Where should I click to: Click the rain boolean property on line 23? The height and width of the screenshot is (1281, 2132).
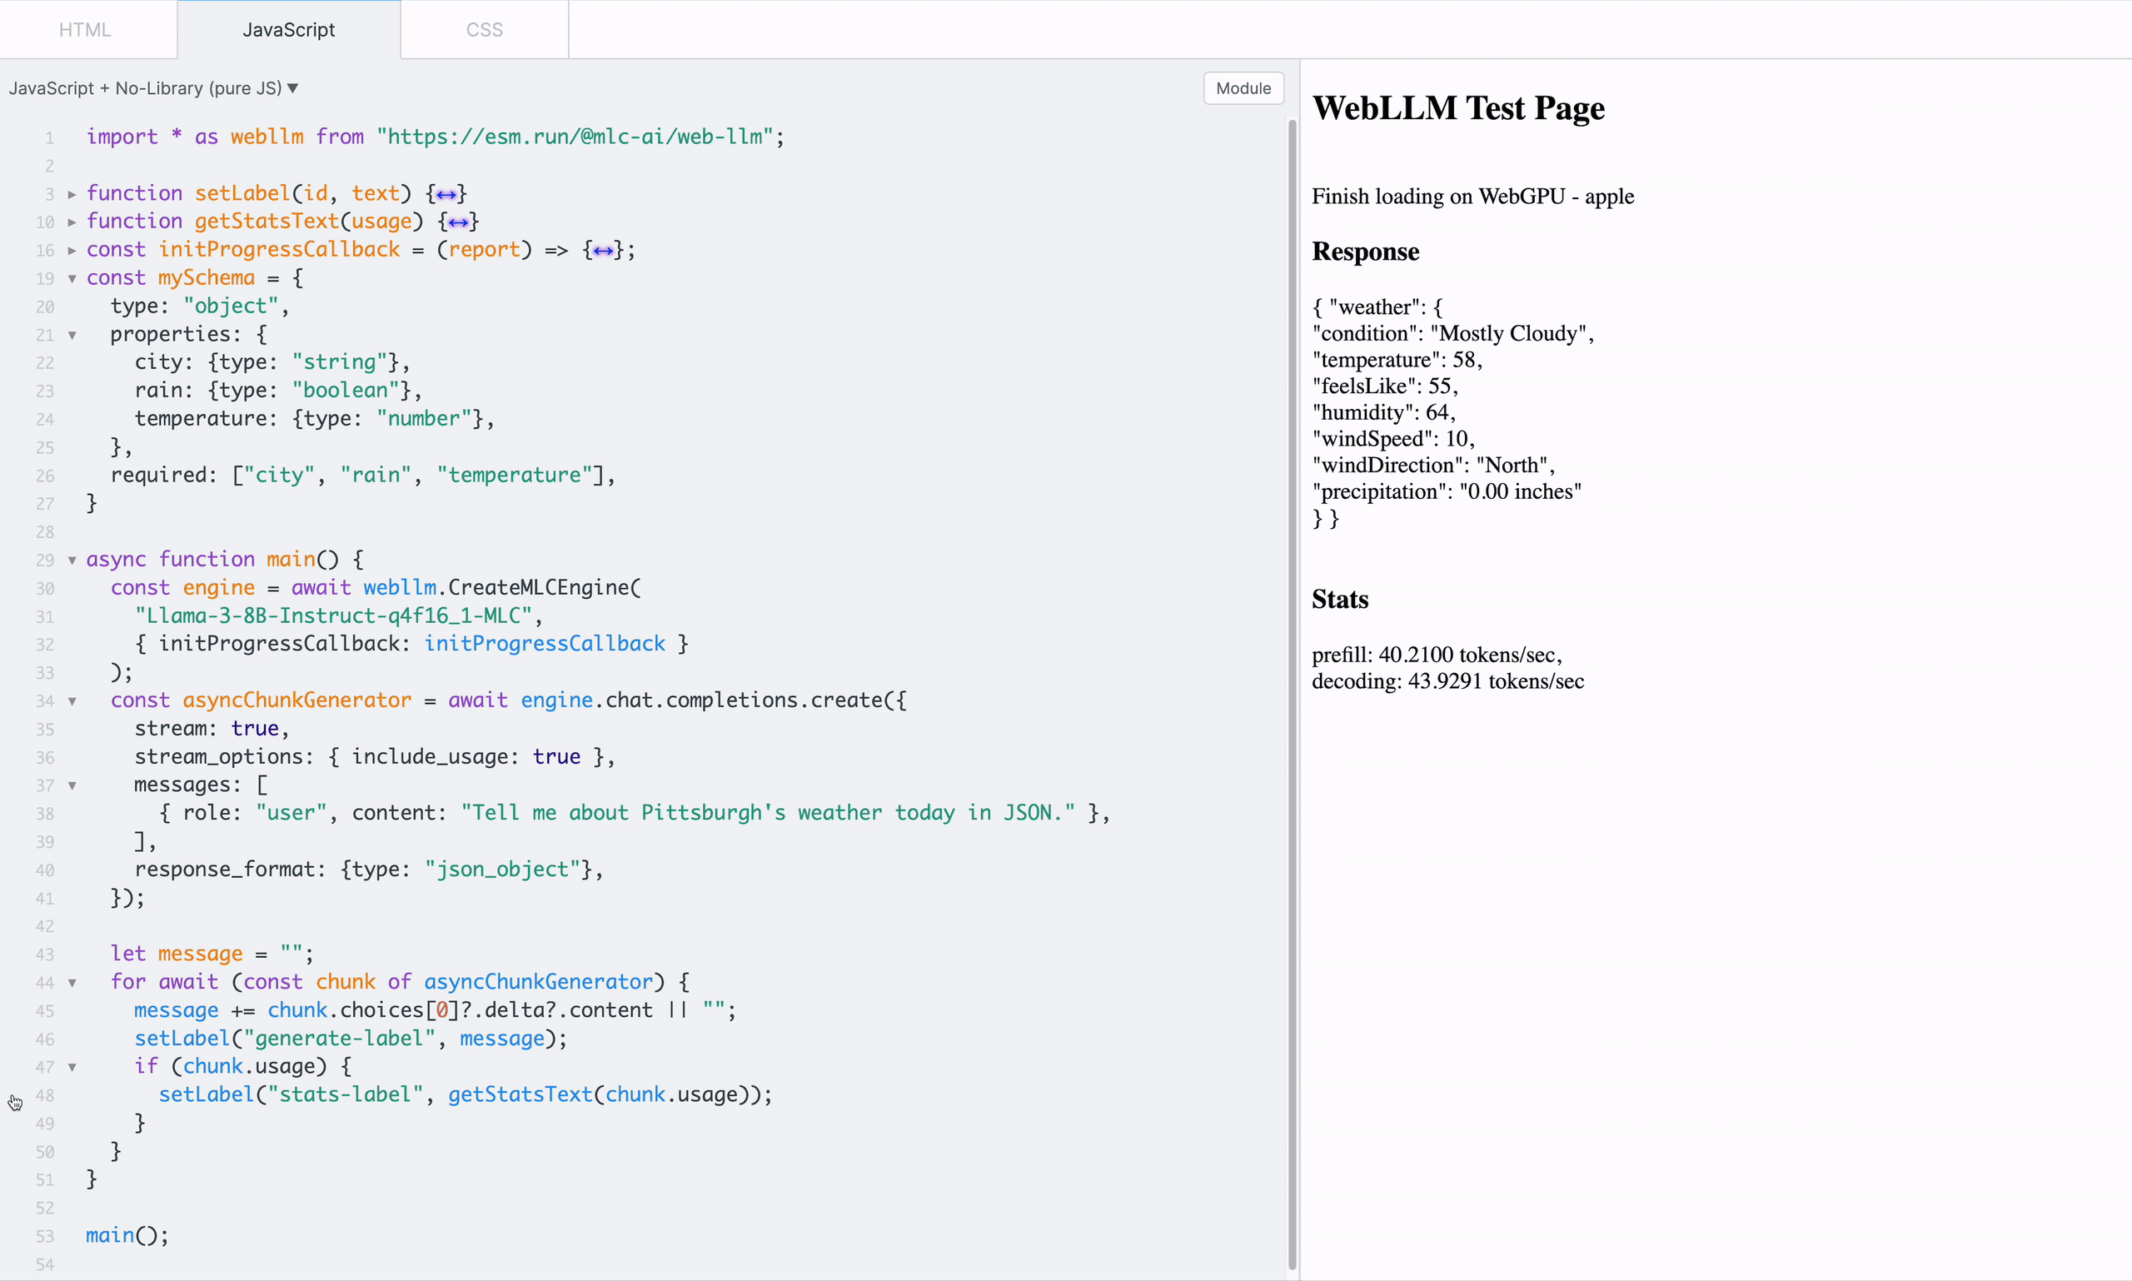tap(278, 390)
